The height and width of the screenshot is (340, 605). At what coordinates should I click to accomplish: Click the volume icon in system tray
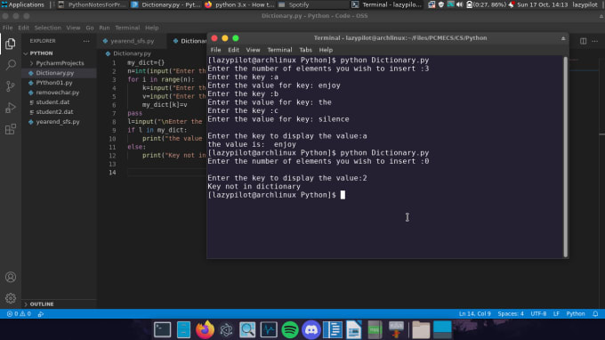459,4
